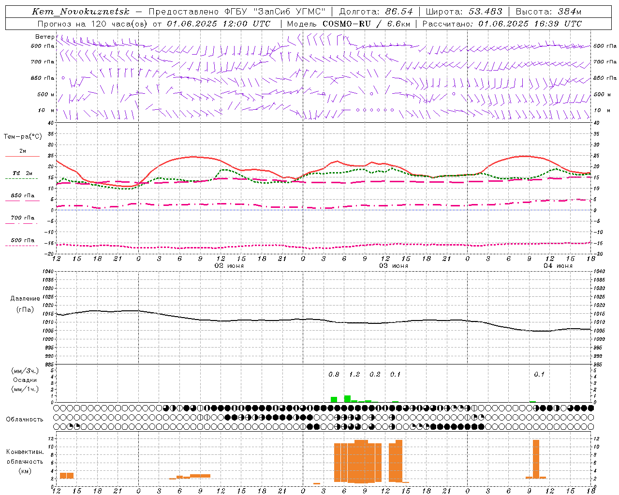Click the longitude value Долгота: 86.54
The height and width of the screenshot is (495, 619).
coord(376,12)
